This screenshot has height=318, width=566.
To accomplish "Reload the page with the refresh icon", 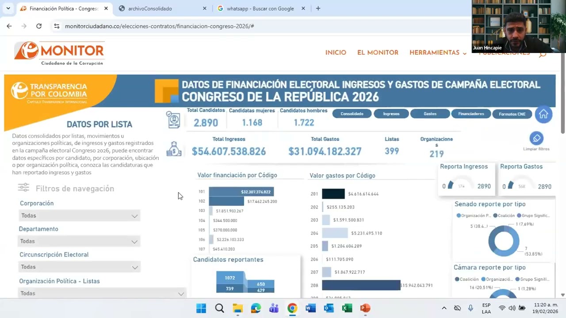I will tap(39, 26).
